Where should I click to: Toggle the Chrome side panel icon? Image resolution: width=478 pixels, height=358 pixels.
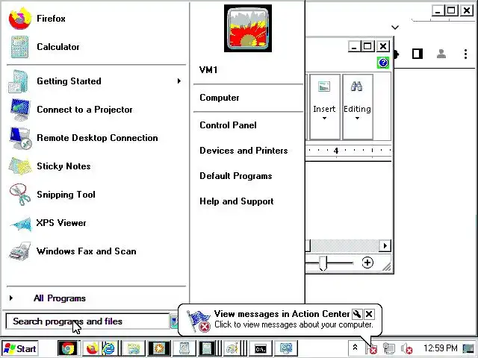click(417, 54)
